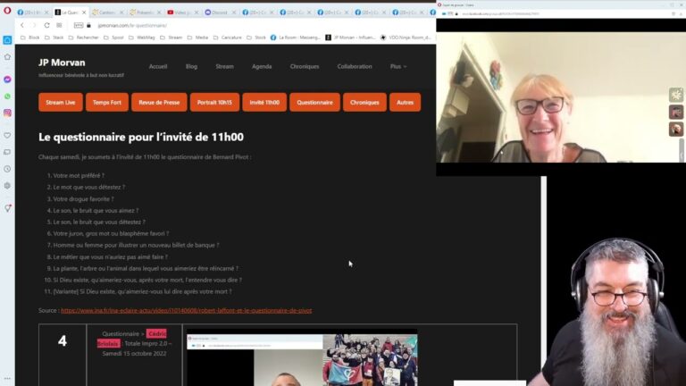The height and width of the screenshot is (386, 686).
Task: Open Messenger in the Opera sidebar
Action: point(7,80)
